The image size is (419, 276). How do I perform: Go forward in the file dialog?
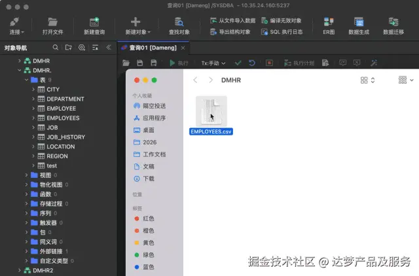pyautogui.click(x=211, y=80)
